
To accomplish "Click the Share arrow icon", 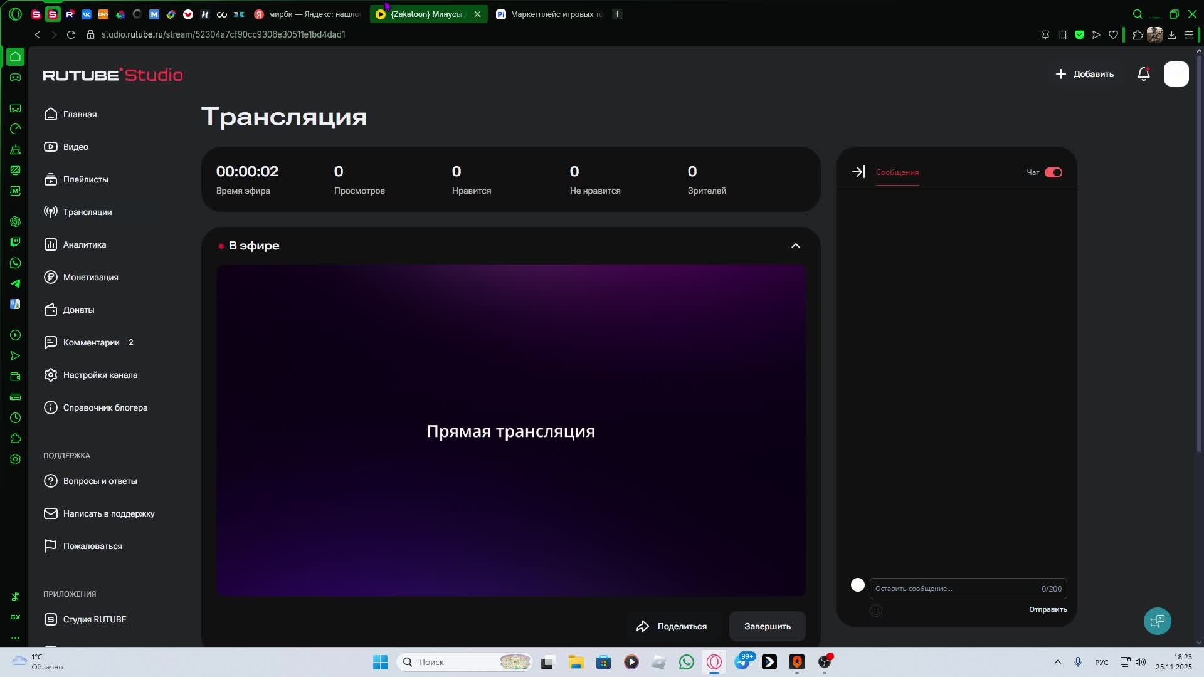I will (643, 626).
